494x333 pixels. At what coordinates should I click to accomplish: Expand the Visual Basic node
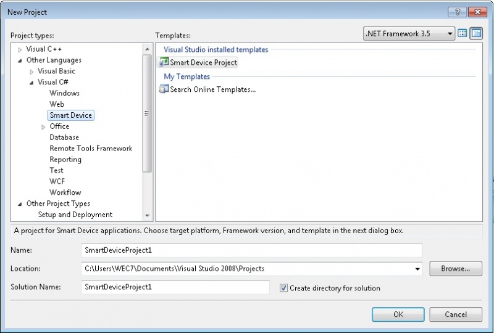click(x=31, y=72)
